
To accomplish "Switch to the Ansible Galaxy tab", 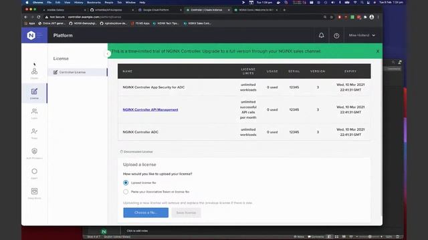I will click(x=64, y=10).
